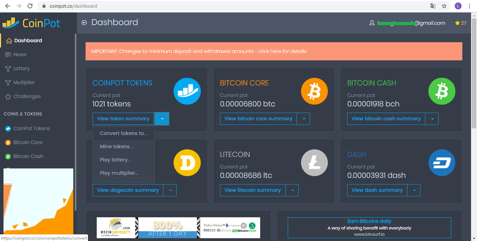The width and height of the screenshot is (477, 241).
Task: Click the silver Litecoin logo
Action: [315, 163]
